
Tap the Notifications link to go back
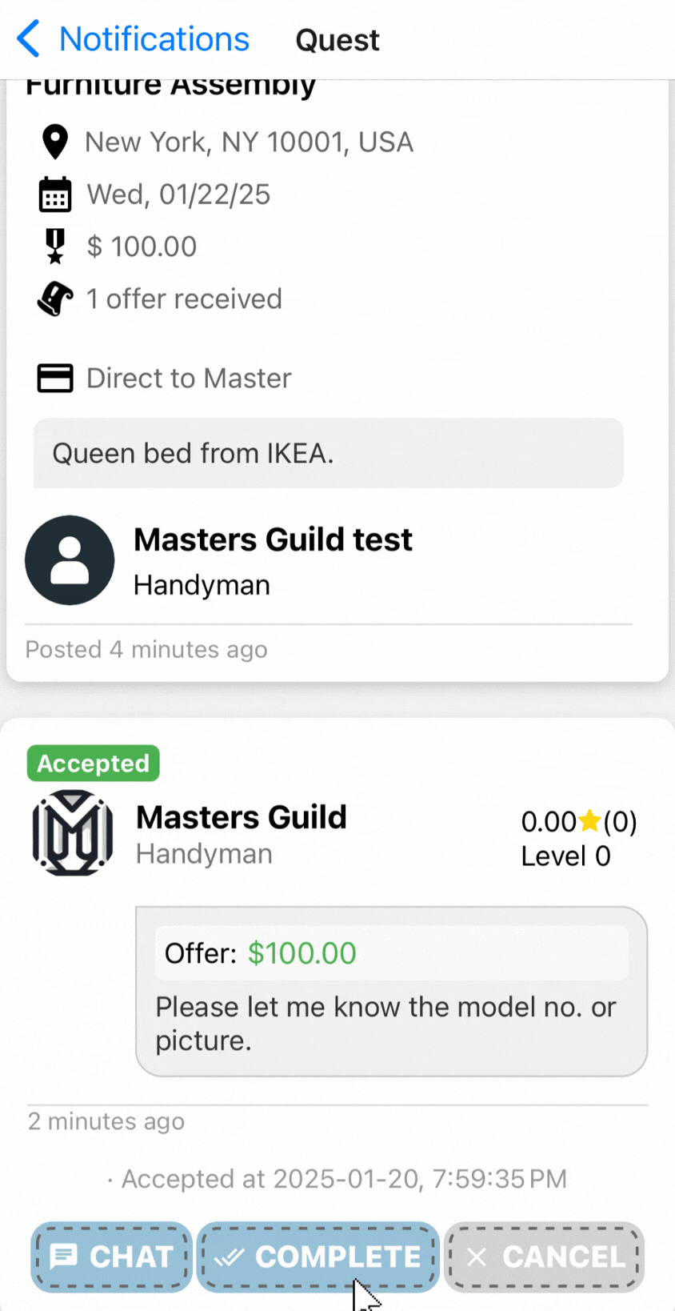[x=154, y=38]
